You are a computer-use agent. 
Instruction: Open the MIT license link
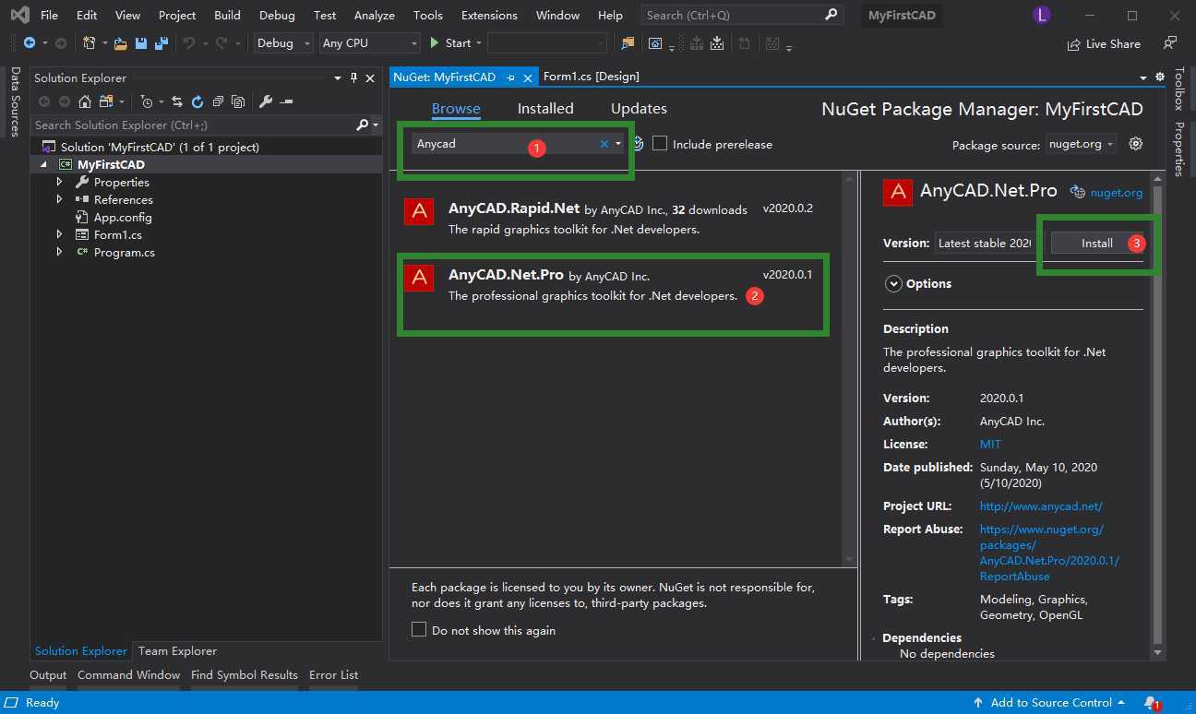click(990, 445)
